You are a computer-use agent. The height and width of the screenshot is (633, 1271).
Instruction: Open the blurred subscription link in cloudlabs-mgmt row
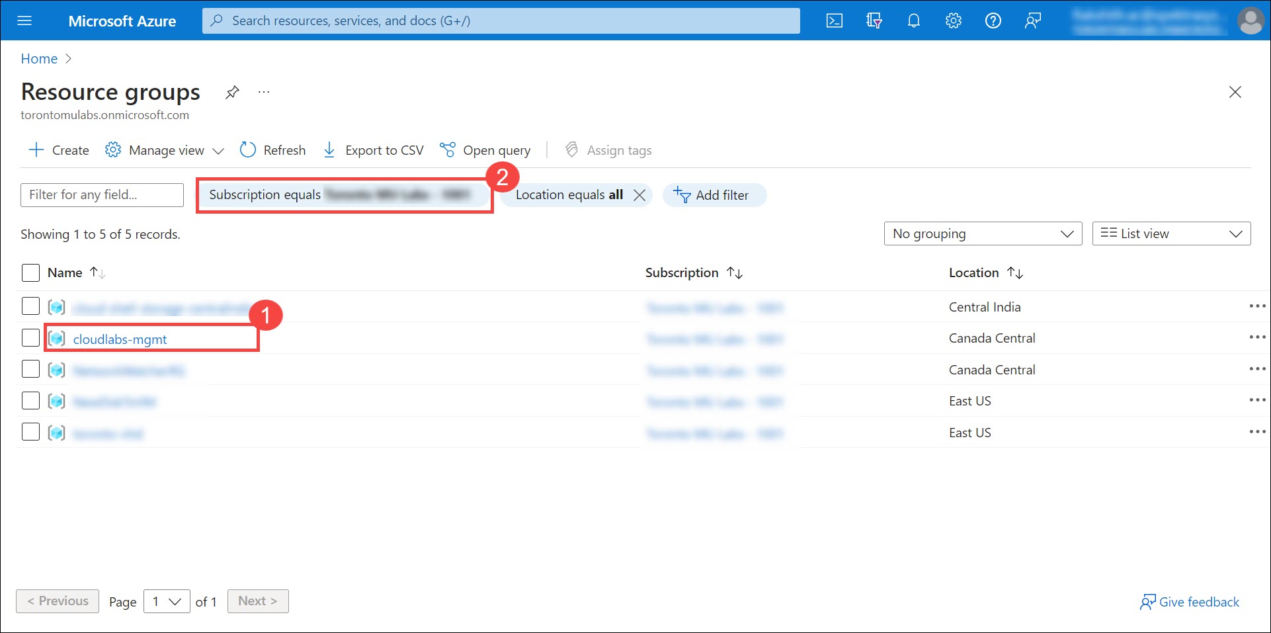[x=715, y=339]
